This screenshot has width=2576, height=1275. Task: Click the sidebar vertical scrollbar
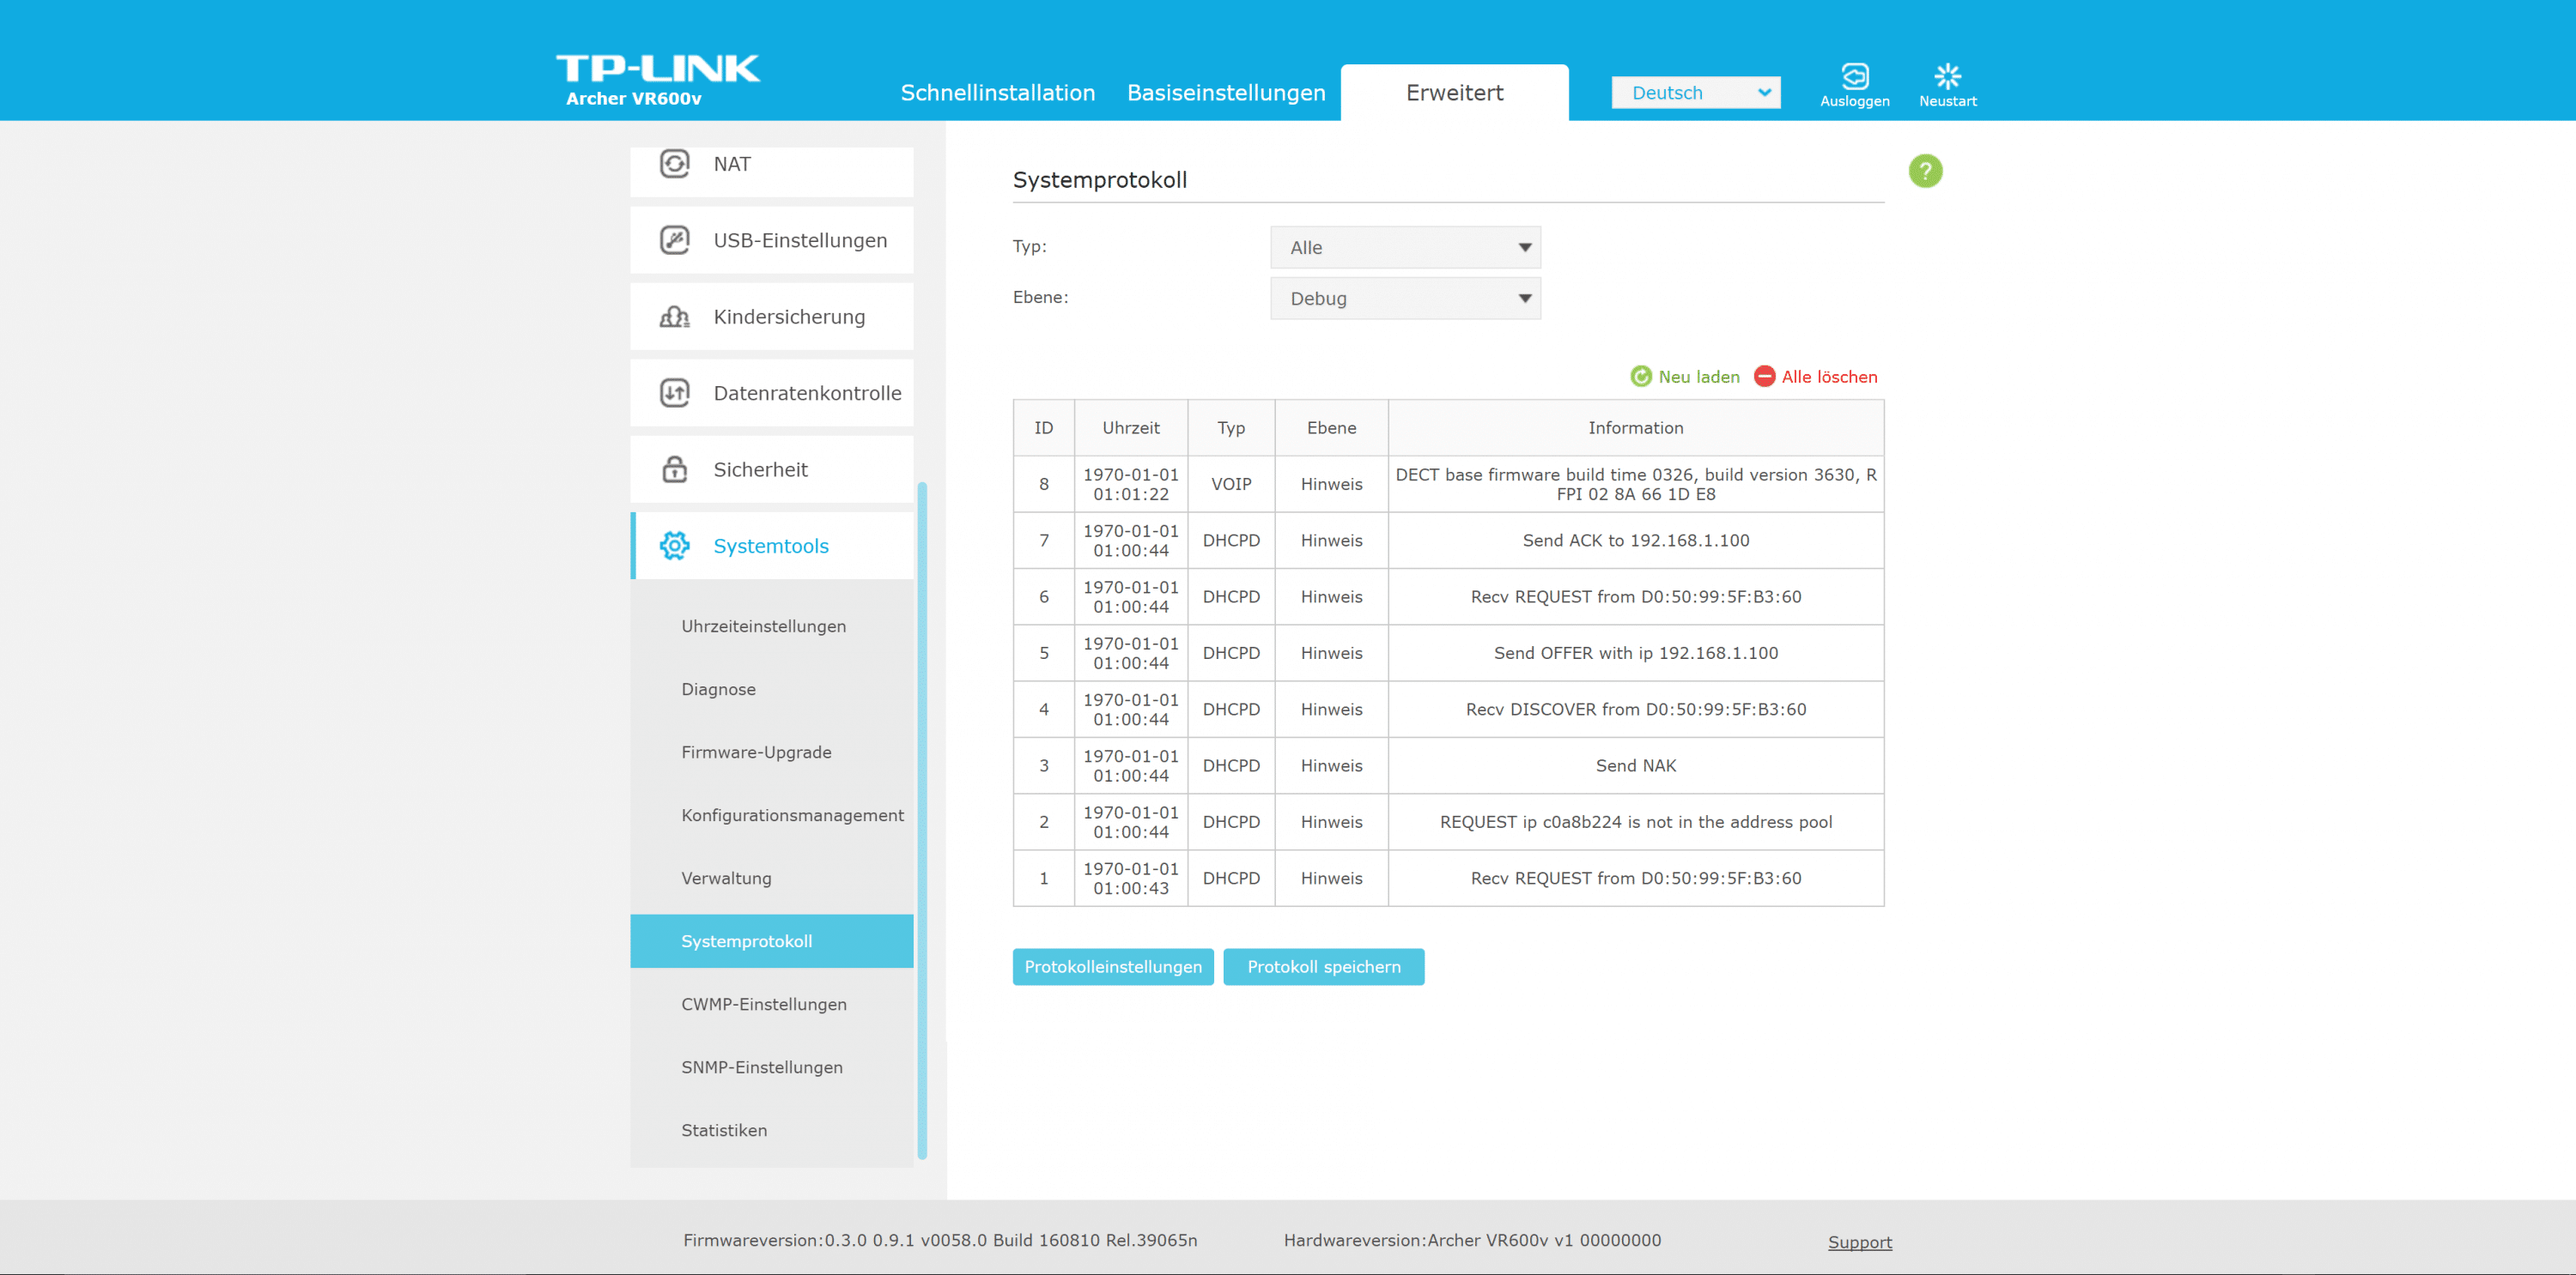(x=921, y=819)
